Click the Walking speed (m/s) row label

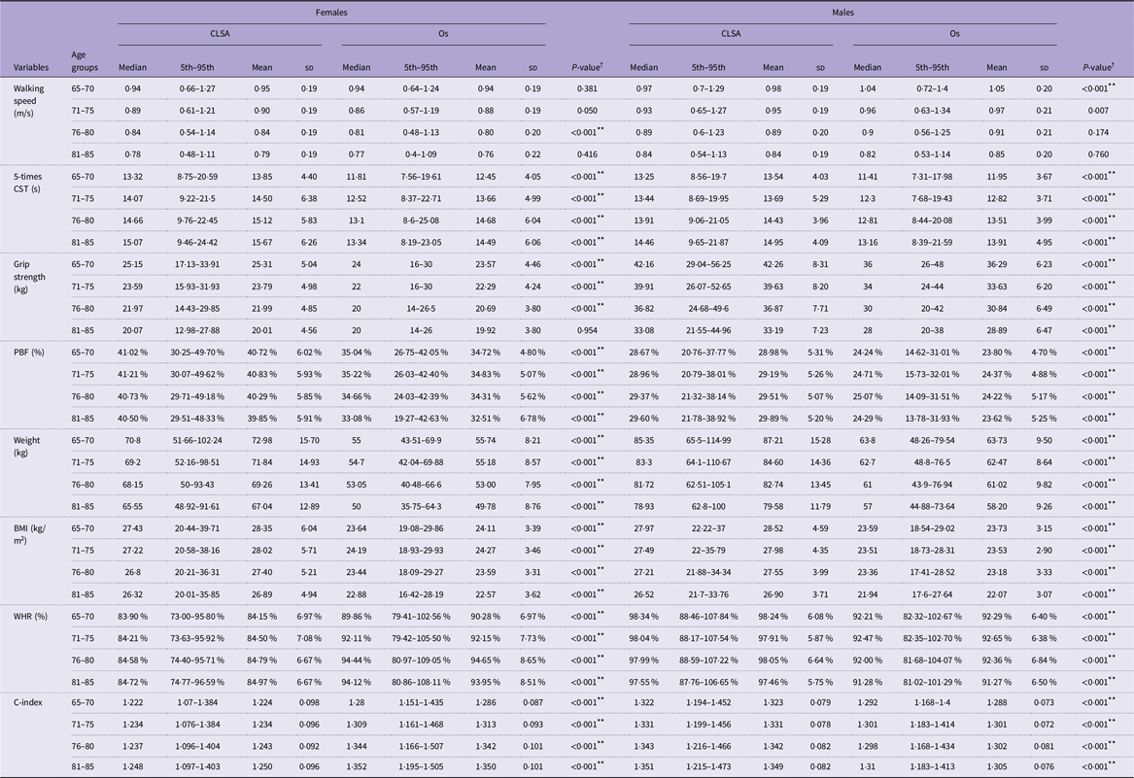tap(29, 100)
